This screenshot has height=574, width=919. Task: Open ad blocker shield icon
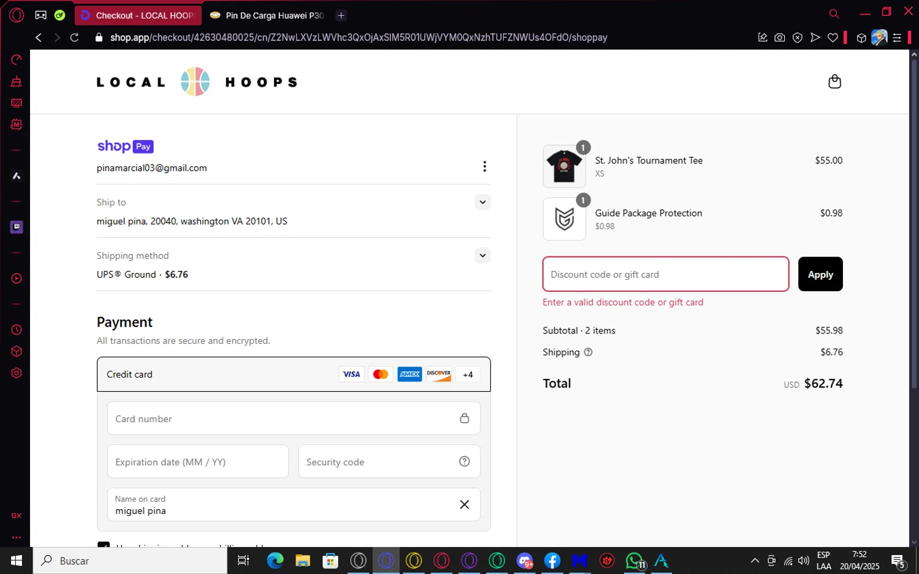click(797, 37)
